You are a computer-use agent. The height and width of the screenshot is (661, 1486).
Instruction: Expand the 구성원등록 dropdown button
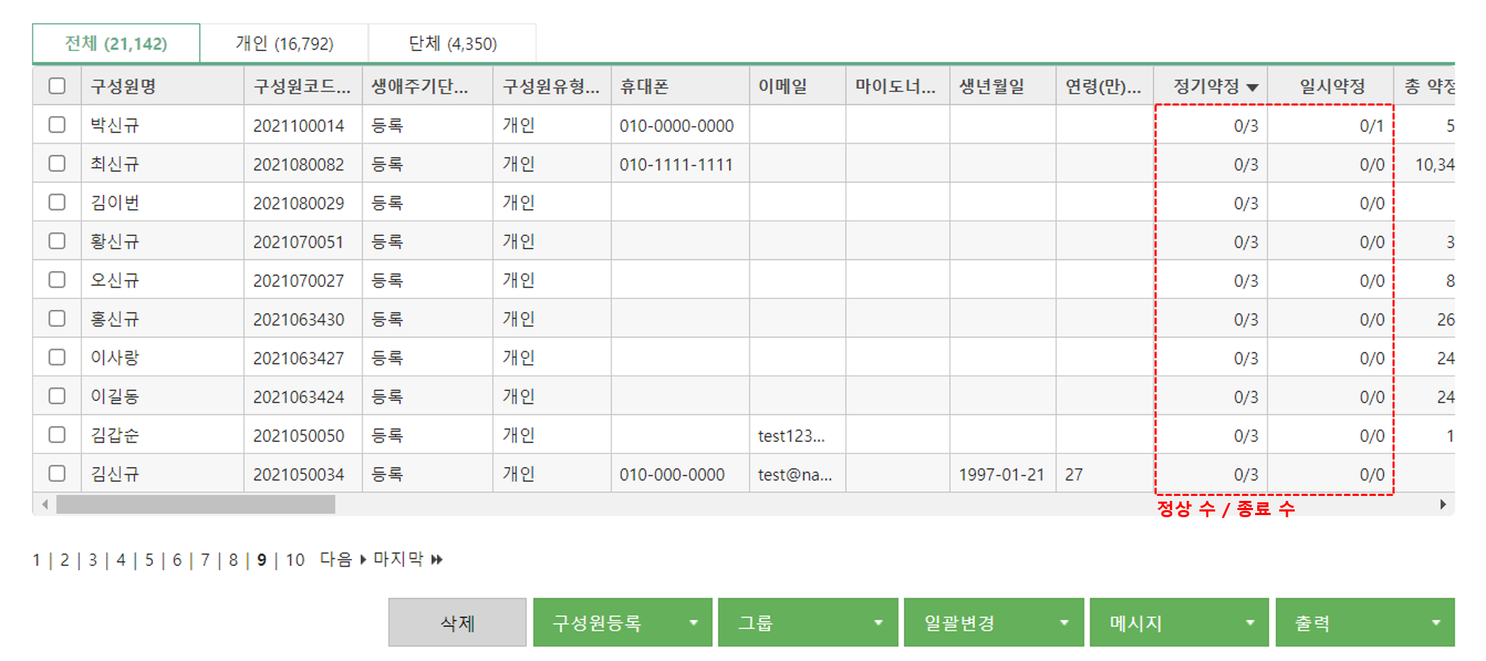point(693,623)
